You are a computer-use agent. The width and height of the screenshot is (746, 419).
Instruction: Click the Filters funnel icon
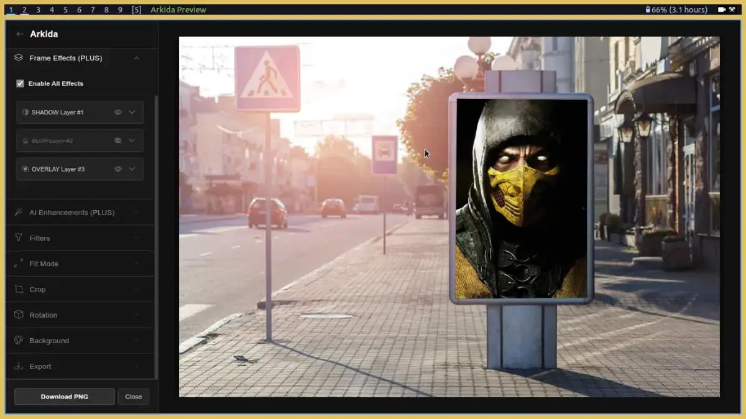click(19, 238)
